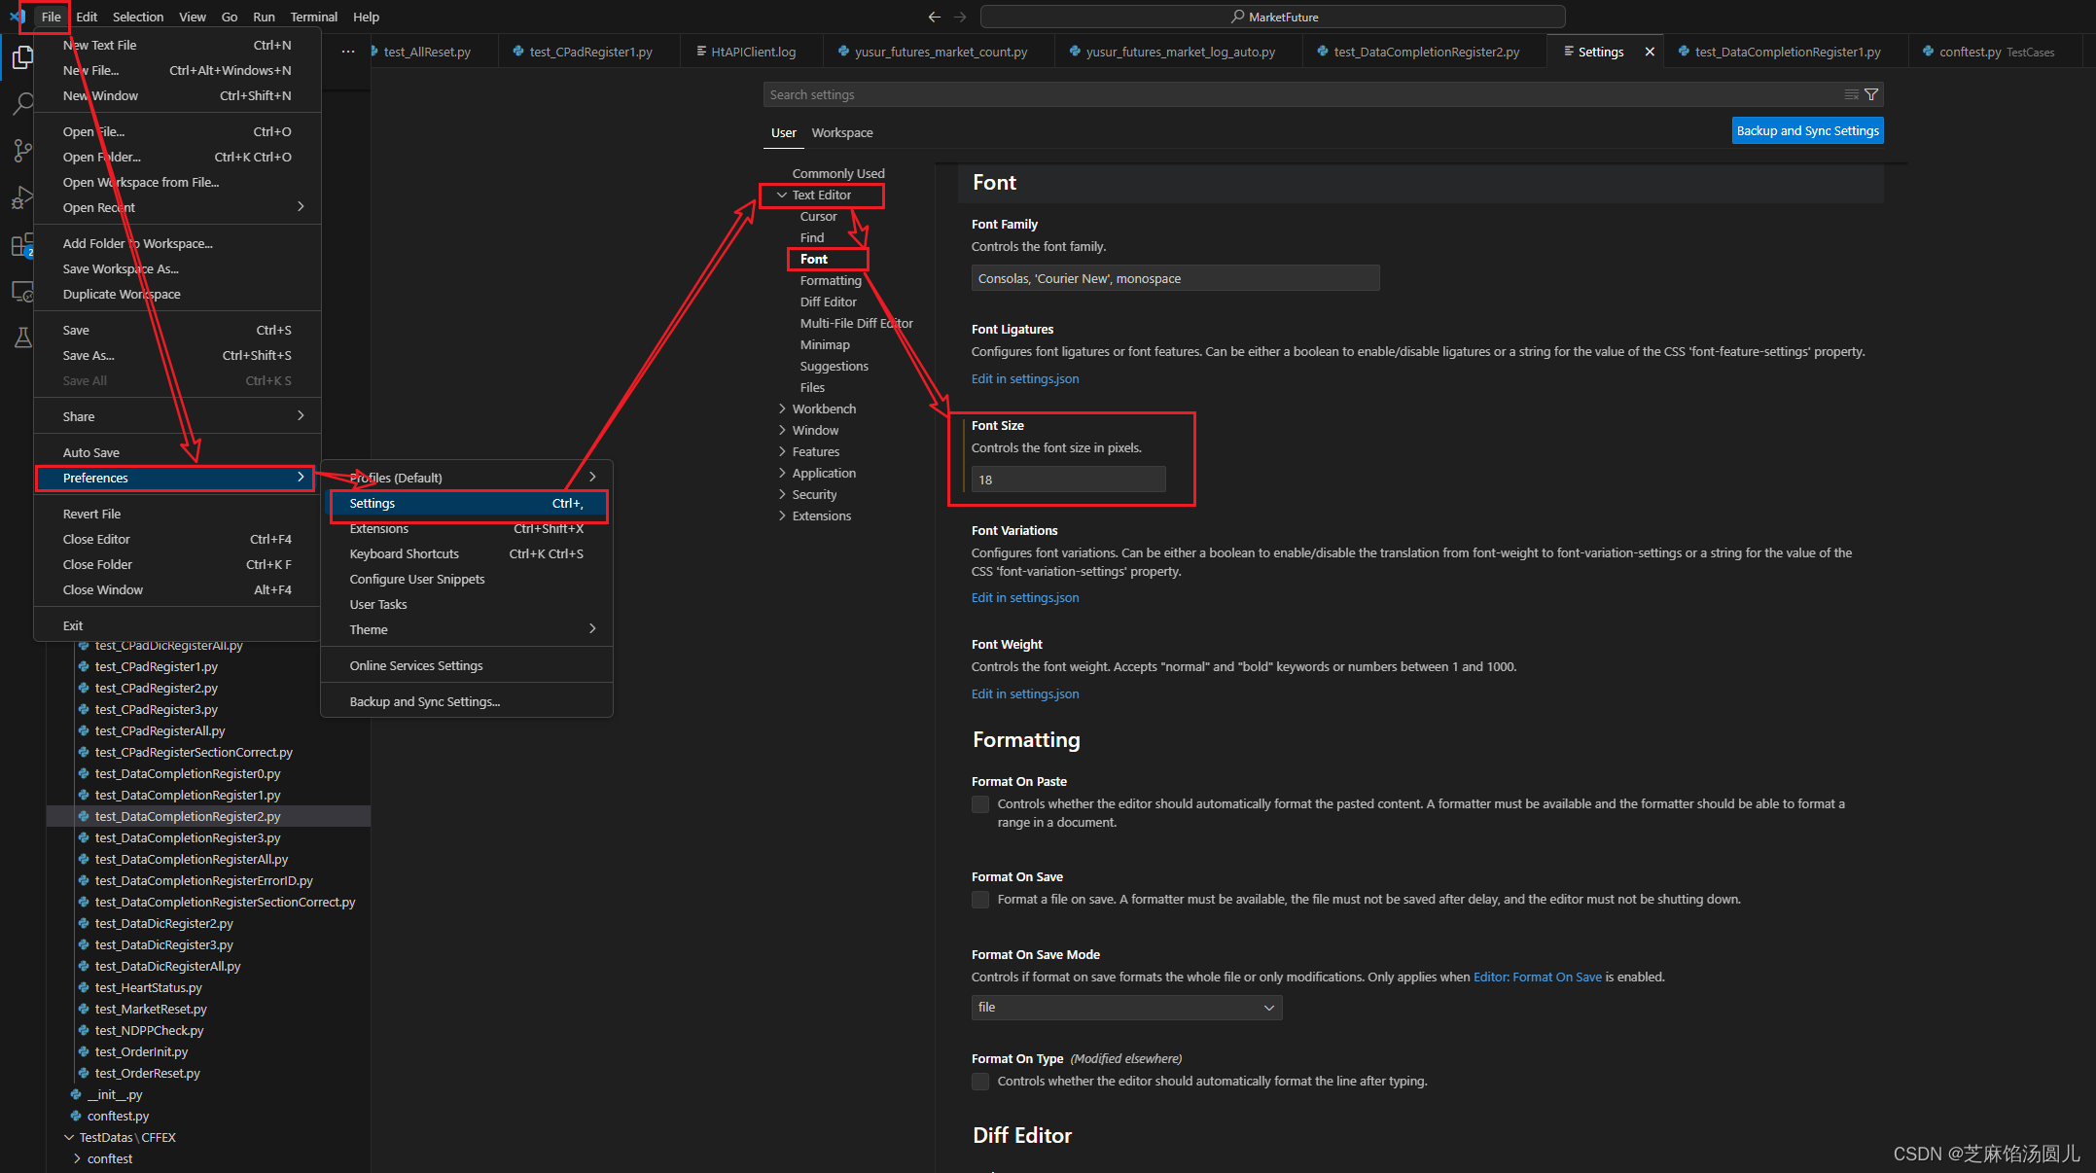Open the Testing flask icon
This screenshot has width=2096, height=1173.
22,338
